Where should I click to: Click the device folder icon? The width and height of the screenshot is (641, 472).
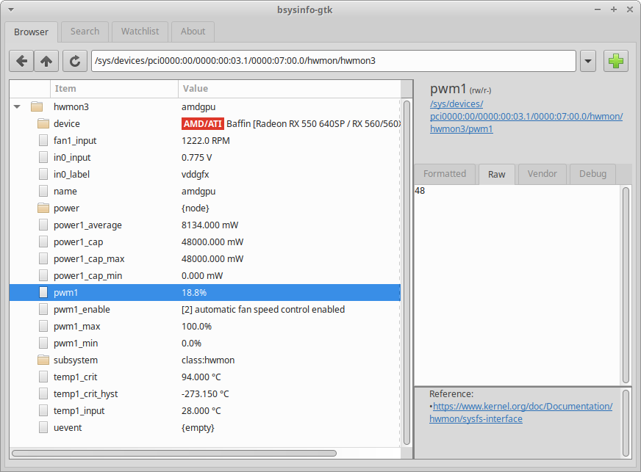pyautogui.click(x=43, y=124)
